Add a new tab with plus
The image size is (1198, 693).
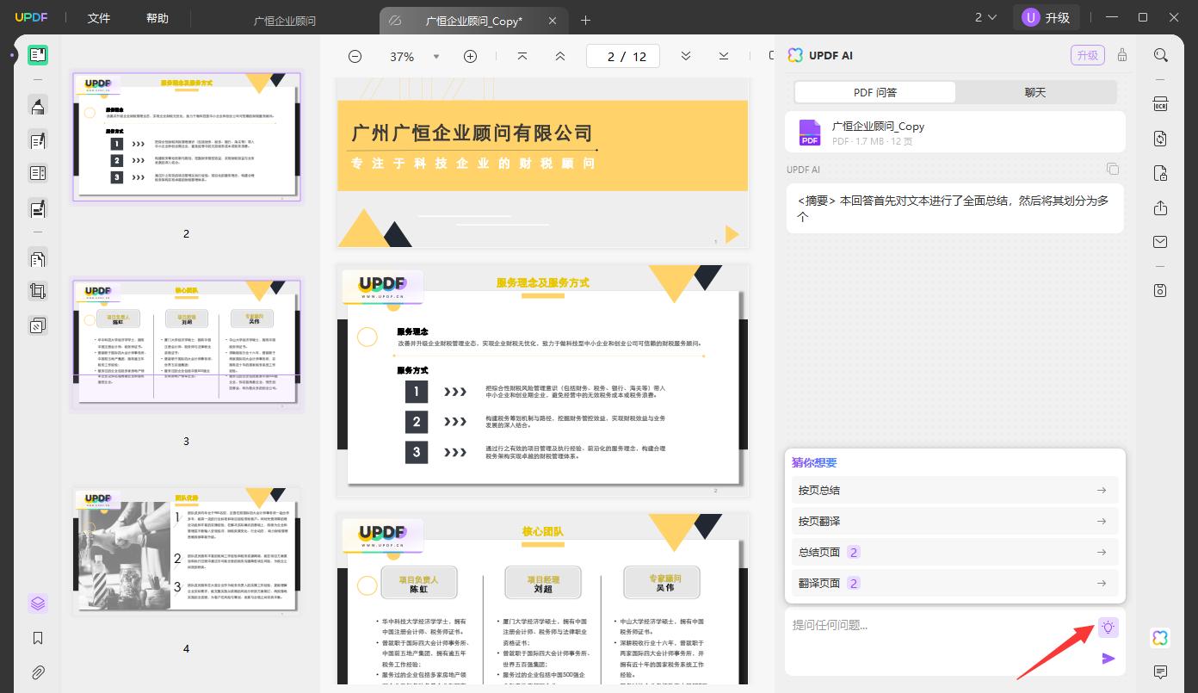pos(585,20)
